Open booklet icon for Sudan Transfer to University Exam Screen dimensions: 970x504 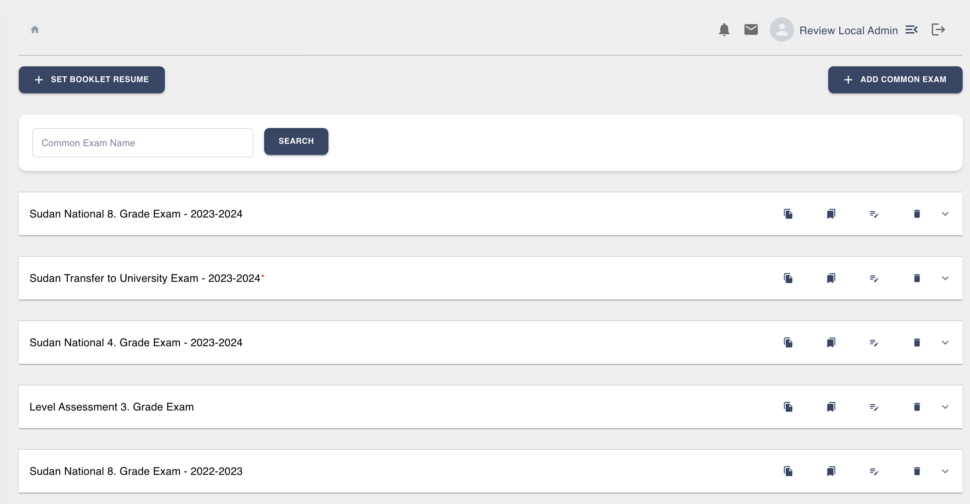pyautogui.click(x=831, y=278)
